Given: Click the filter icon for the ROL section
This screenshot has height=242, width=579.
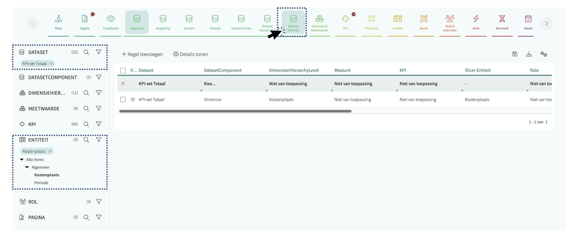Looking at the screenshot, I should [99, 201].
